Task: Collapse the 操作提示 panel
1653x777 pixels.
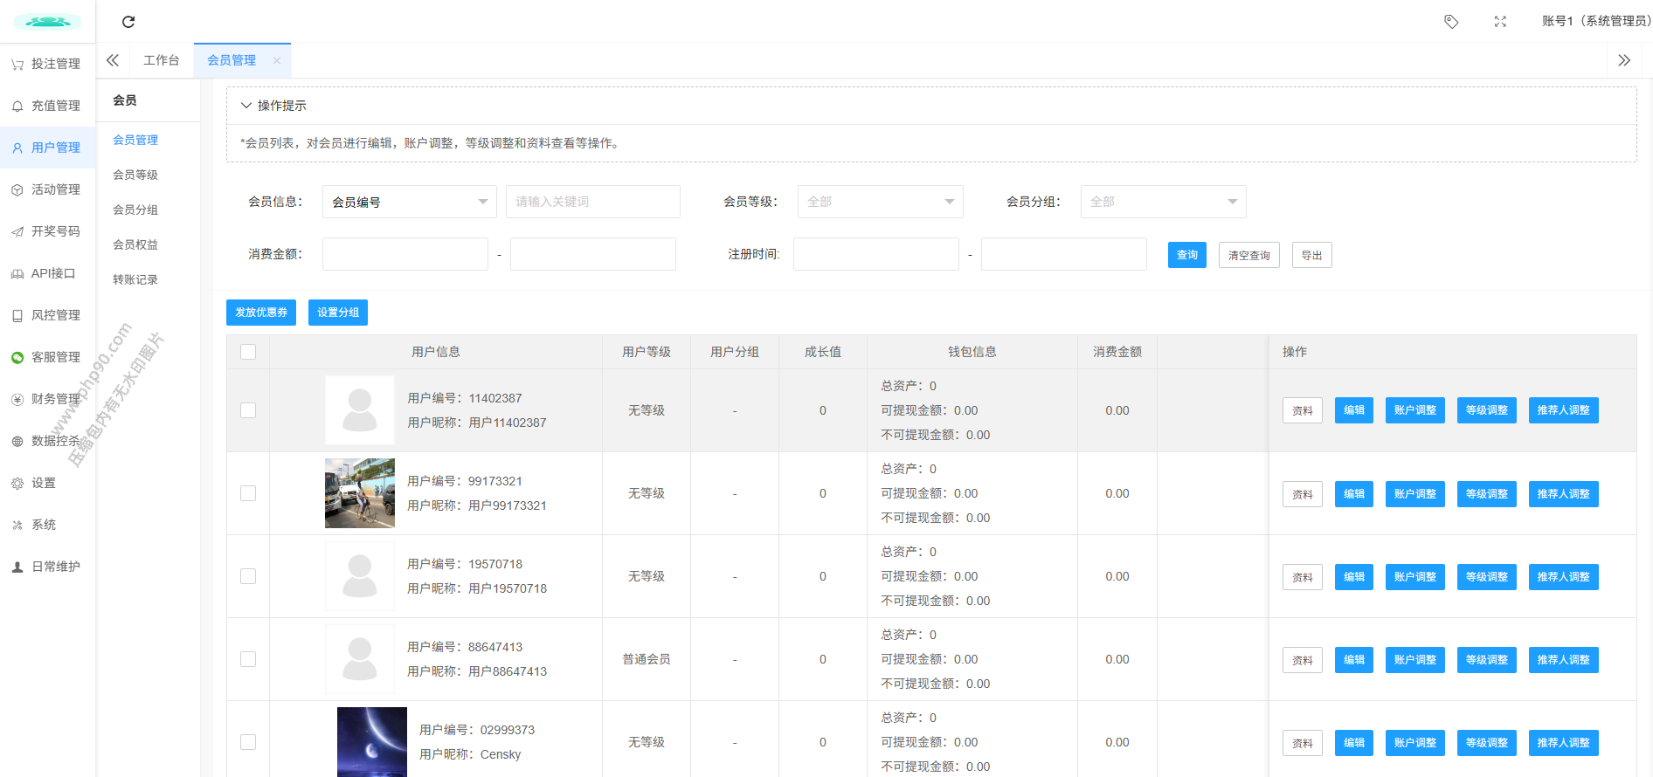Action: pyautogui.click(x=246, y=106)
